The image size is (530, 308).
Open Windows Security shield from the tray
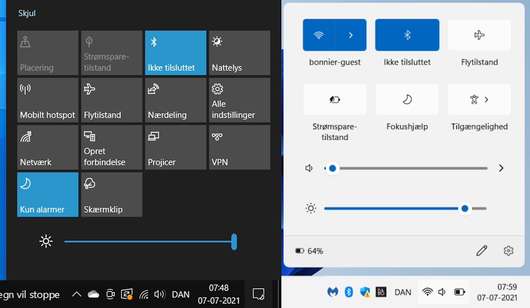365,292
